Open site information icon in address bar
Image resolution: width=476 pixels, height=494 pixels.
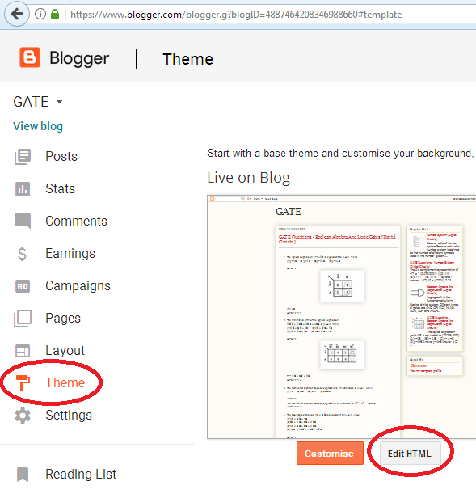pos(40,14)
